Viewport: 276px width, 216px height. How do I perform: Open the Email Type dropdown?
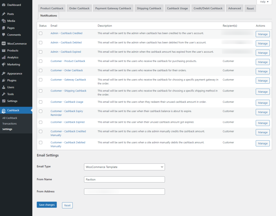point(124,167)
